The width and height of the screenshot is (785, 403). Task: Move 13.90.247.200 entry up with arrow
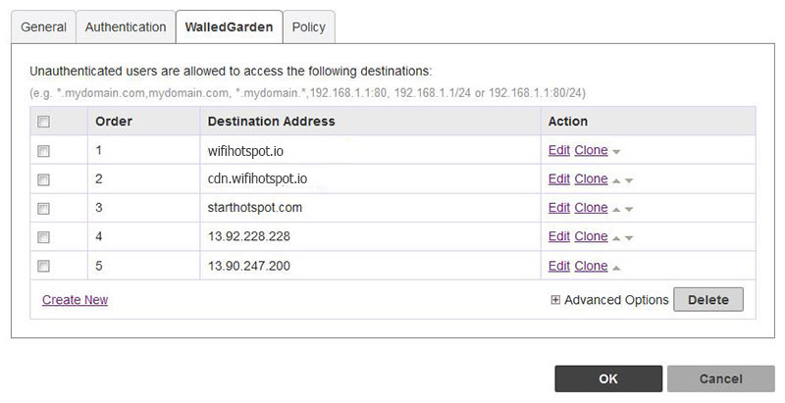pyautogui.click(x=616, y=267)
